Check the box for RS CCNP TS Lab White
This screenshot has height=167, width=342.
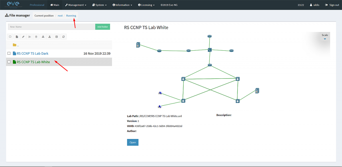pyautogui.click(x=9, y=62)
